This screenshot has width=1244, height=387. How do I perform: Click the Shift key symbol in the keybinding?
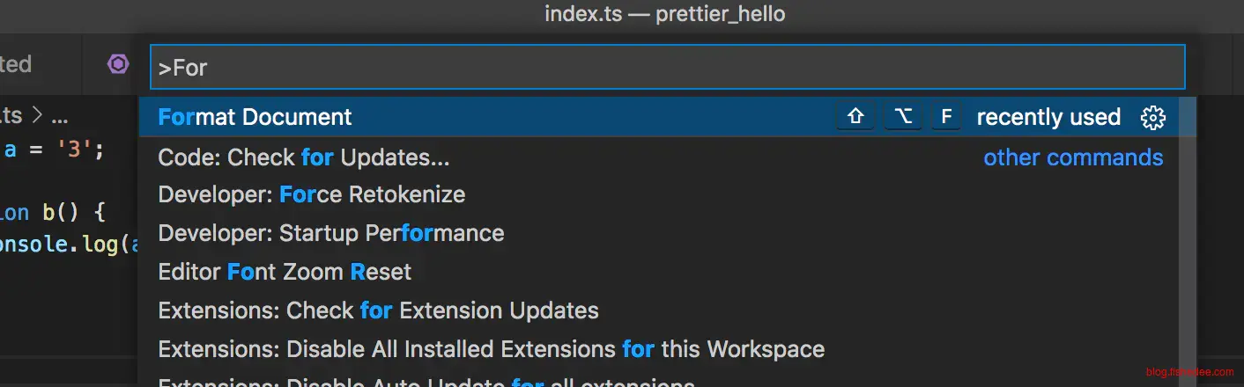[x=855, y=118]
